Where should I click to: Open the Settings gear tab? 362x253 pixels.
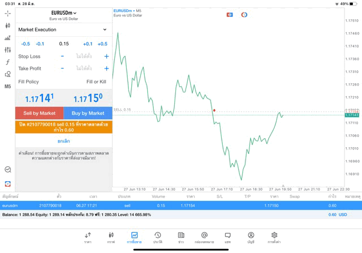tap(274, 237)
